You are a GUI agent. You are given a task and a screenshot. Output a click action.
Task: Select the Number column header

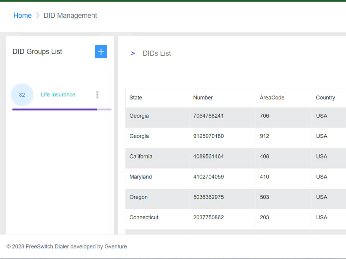[x=203, y=98]
